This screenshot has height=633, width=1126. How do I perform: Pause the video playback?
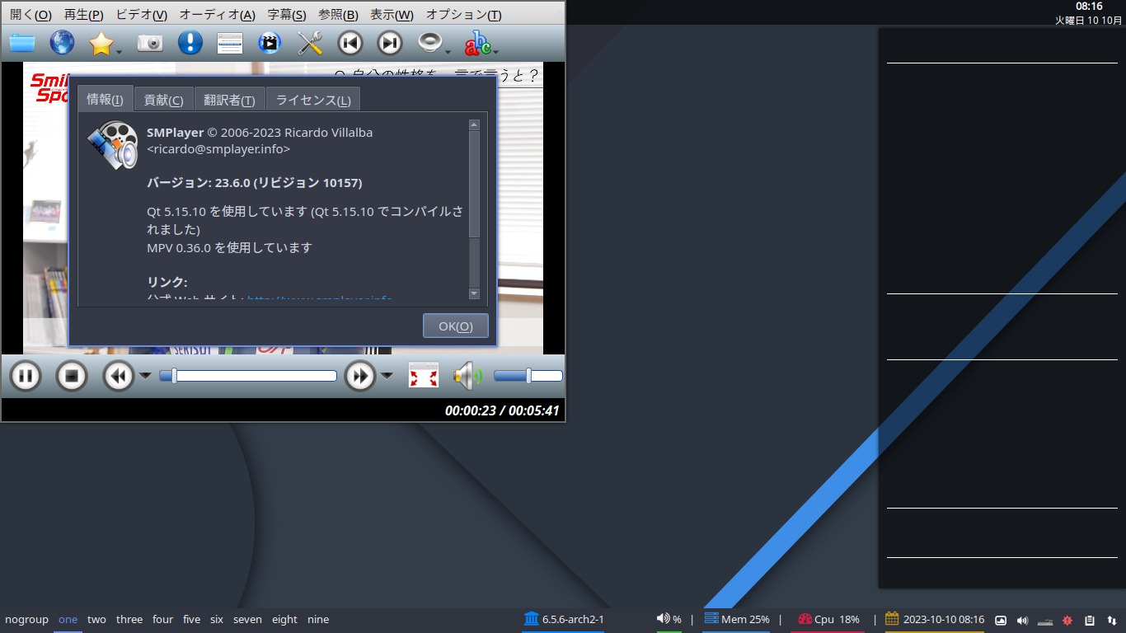(x=26, y=377)
